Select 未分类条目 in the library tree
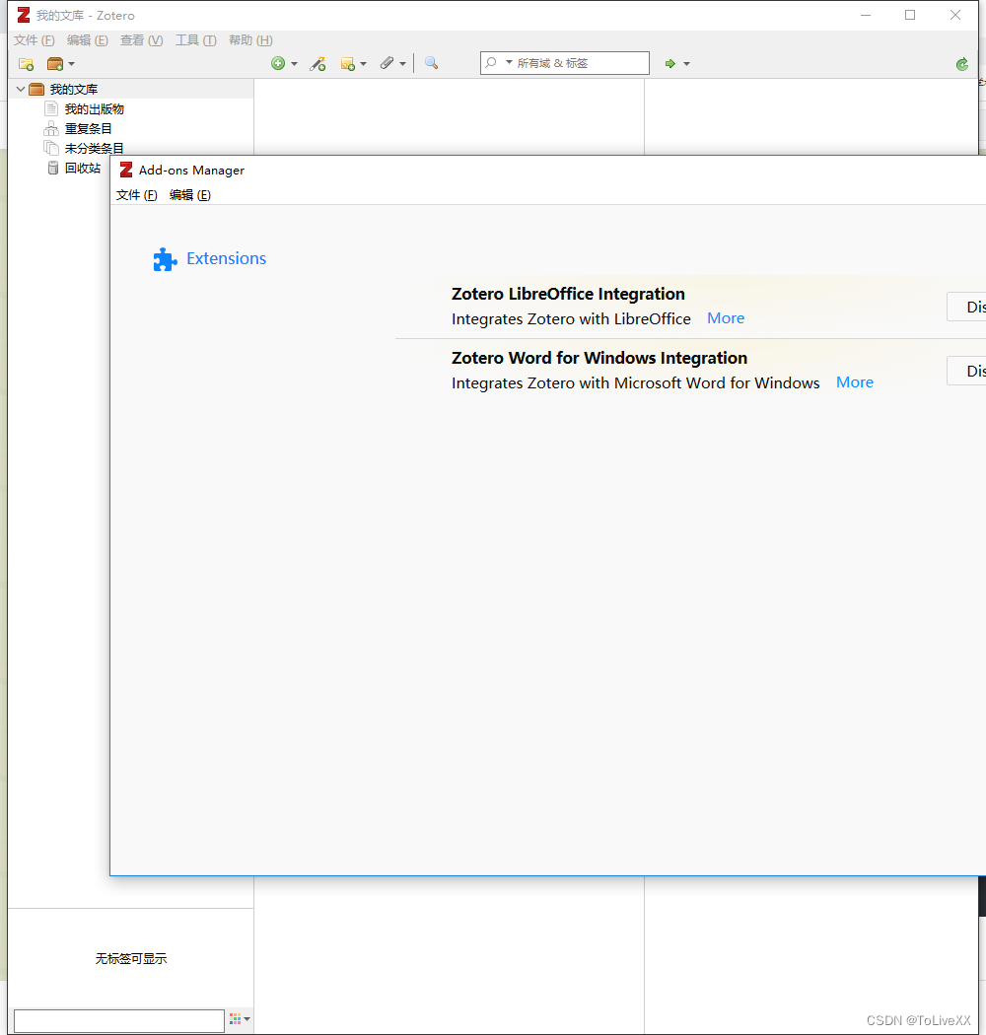This screenshot has height=1035, width=986. 94,149
